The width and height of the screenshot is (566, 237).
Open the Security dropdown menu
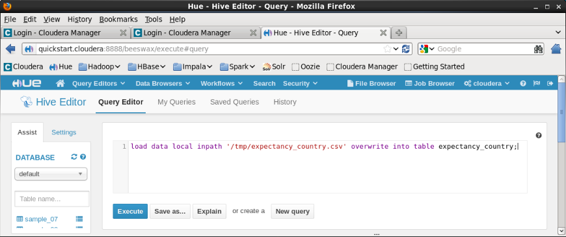[x=301, y=84]
